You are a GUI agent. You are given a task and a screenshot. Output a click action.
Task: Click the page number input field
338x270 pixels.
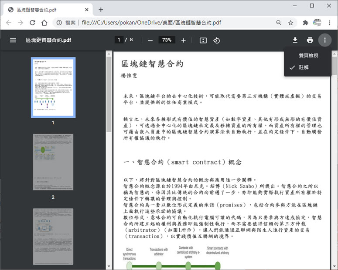119,40
